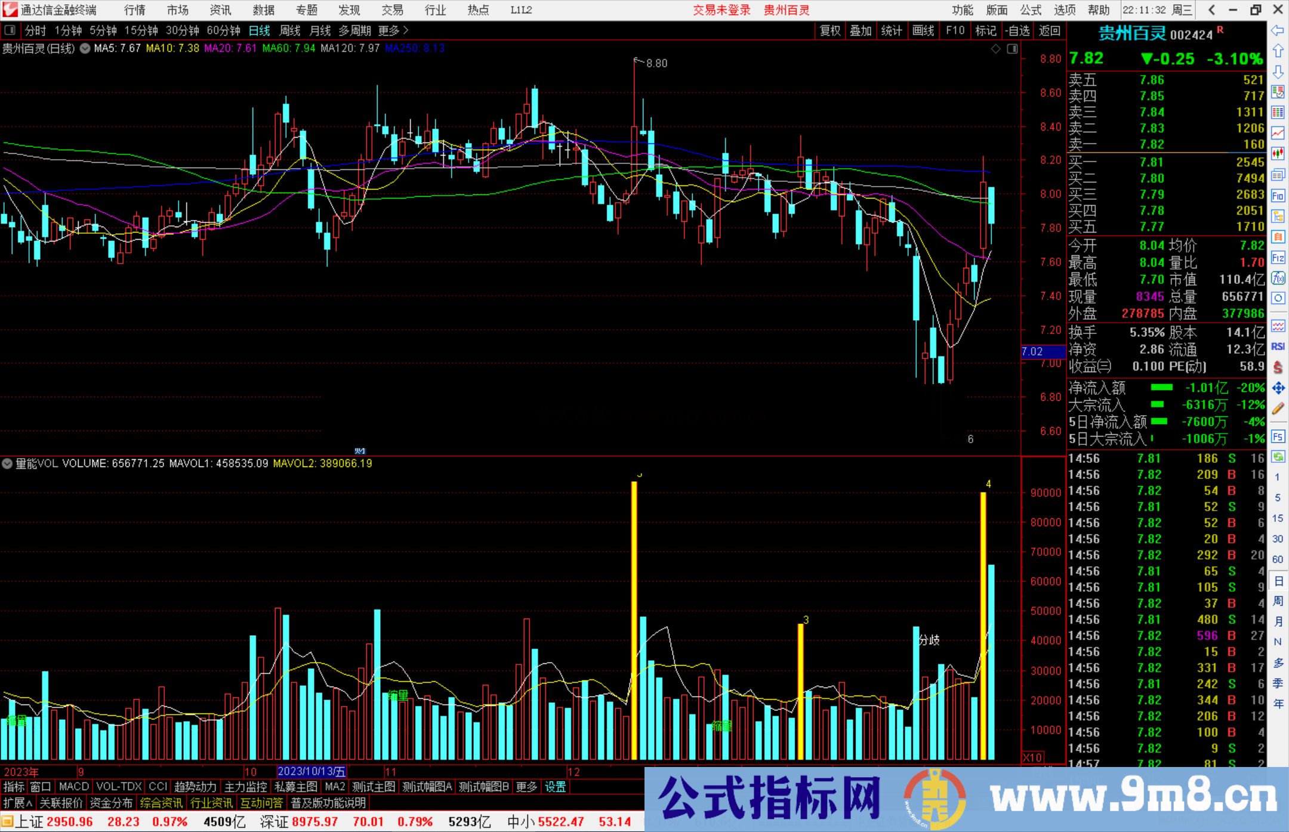The height and width of the screenshot is (832, 1289).
Task: Click the RSI indicator sidebar icon
Action: point(1278,347)
